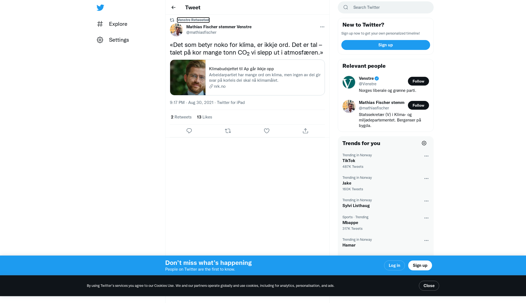
Task: Click Log in on the bottom banner
Action: 394,265
